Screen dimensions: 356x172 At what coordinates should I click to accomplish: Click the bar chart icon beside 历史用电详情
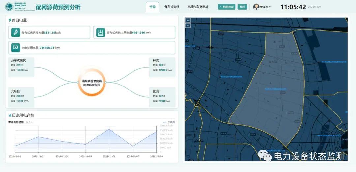[10, 115]
